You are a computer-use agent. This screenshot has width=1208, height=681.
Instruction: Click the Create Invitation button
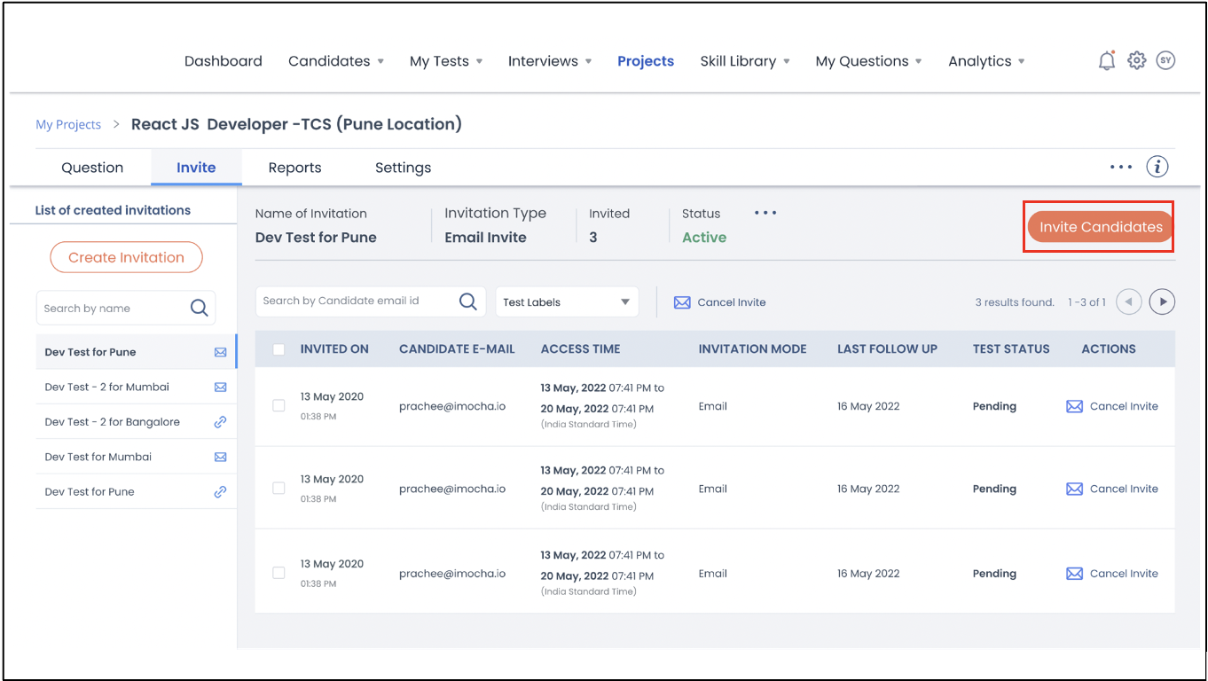click(x=126, y=257)
